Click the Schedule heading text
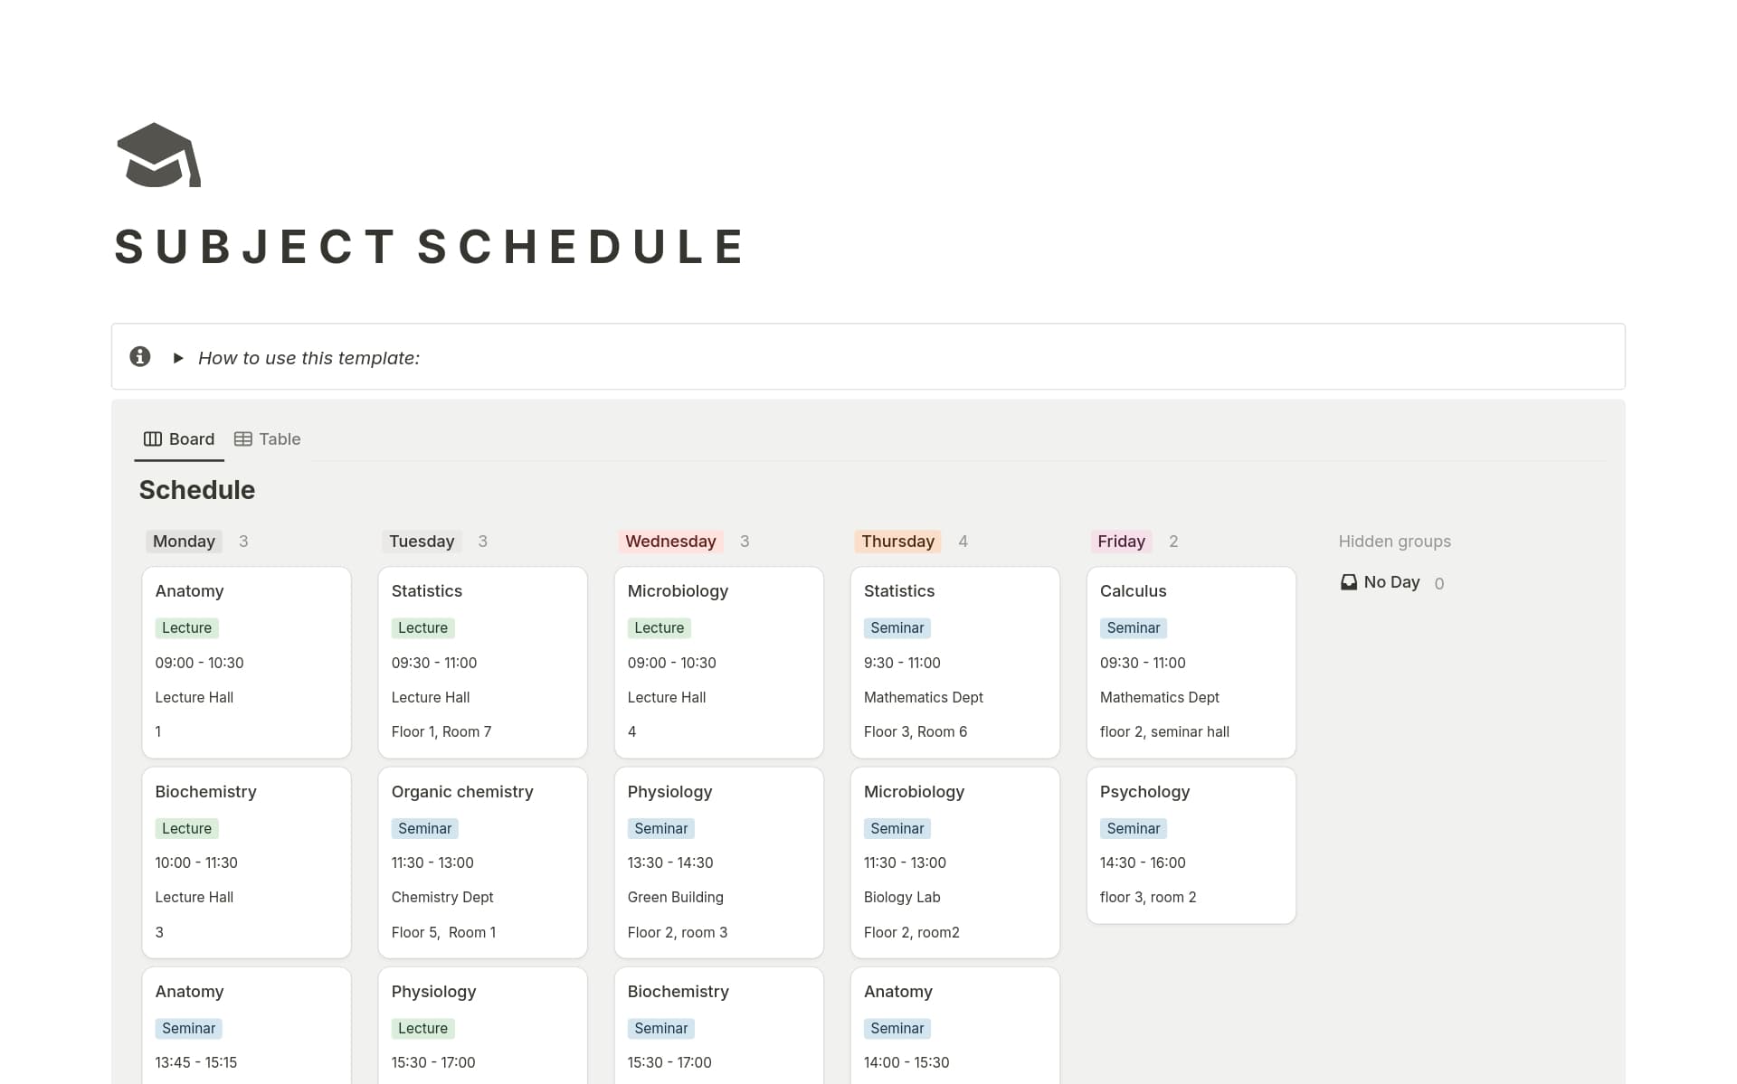 click(x=196, y=489)
